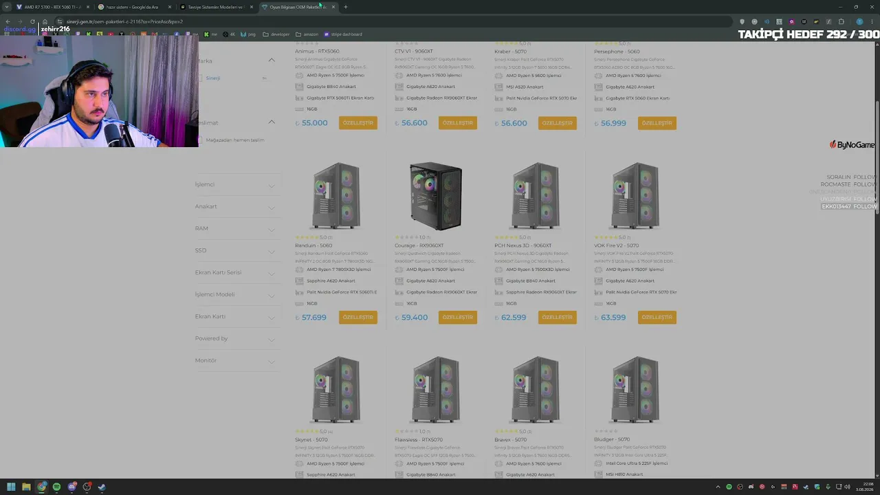Open the Bludger - 5070 product image
The height and width of the screenshot is (495, 880).
click(x=635, y=390)
